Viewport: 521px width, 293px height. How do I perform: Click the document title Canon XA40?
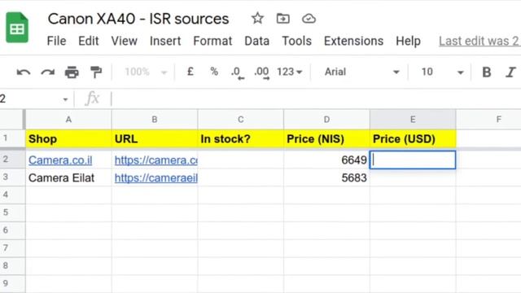(138, 19)
